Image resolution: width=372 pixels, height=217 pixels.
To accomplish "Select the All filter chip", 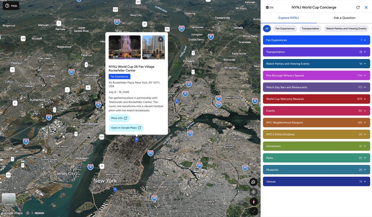I will [267, 29].
